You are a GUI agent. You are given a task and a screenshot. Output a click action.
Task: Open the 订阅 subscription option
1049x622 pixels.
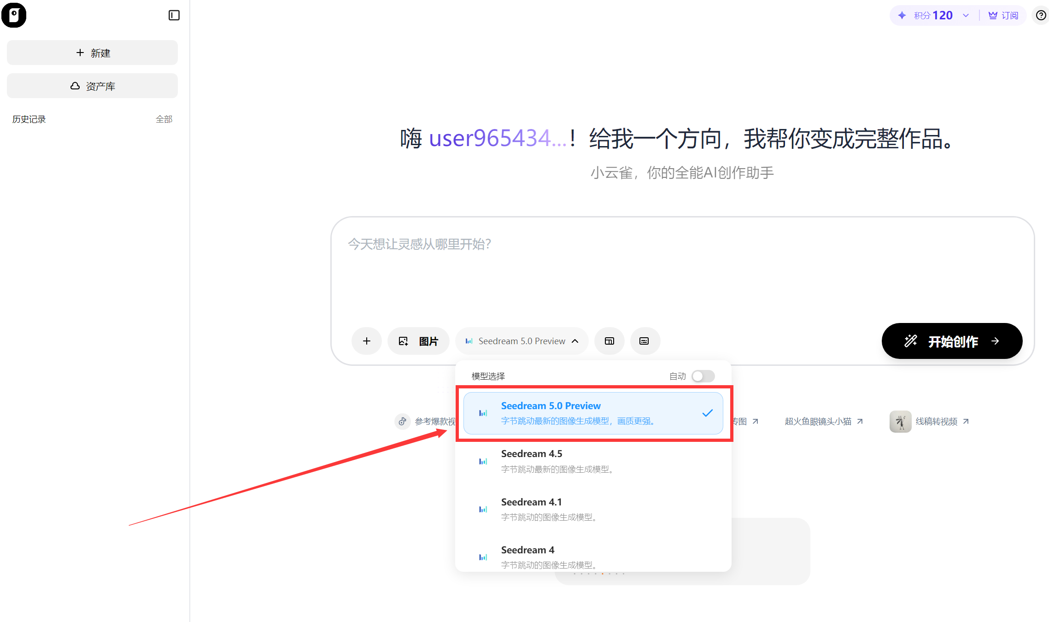click(x=1003, y=15)
